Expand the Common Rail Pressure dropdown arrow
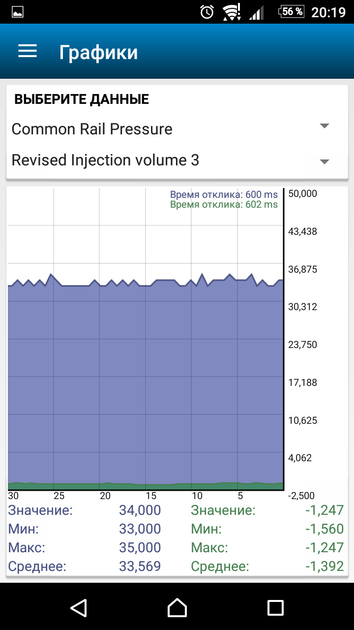This screenshot has width=354, height=630. pyautogui.click(x=324, y=126)
